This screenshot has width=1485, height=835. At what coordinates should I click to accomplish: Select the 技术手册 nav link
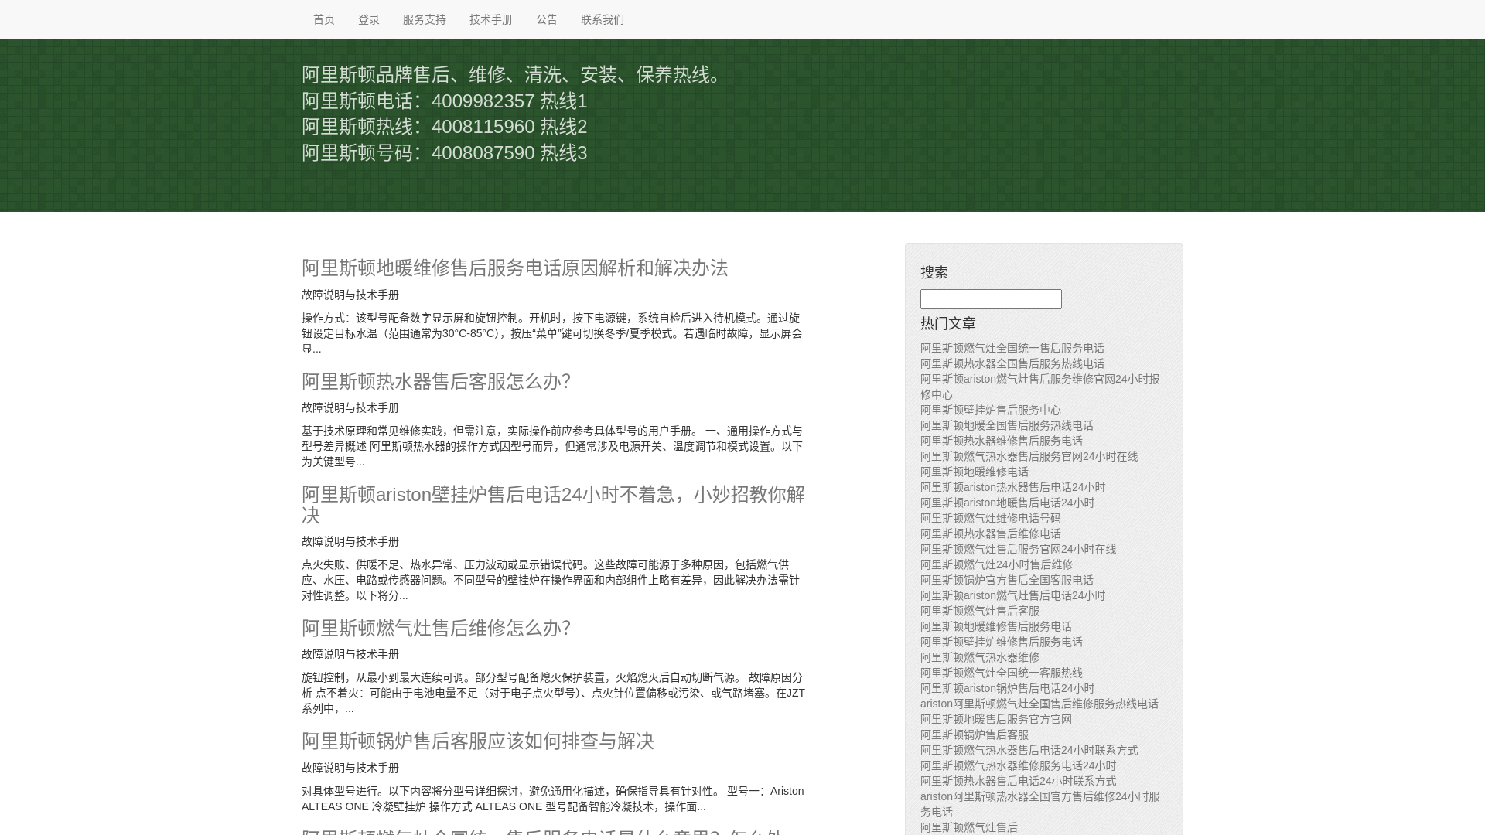491,19
